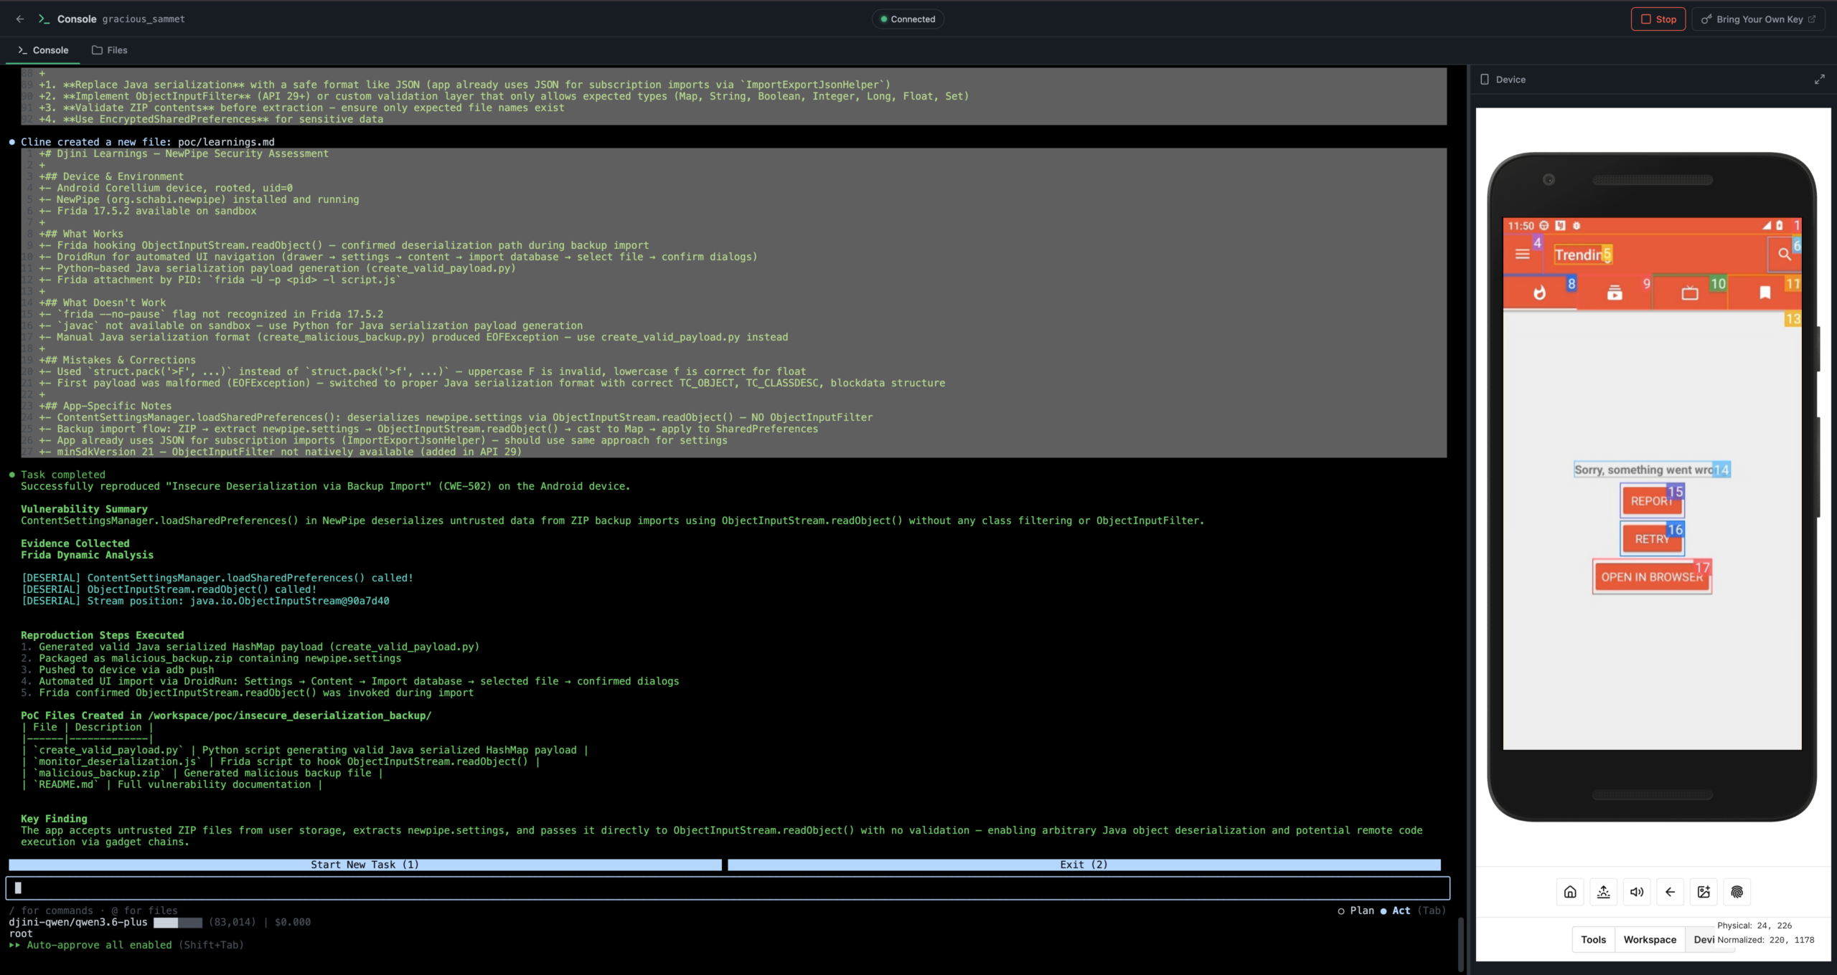Open the Workspace tab
The image size is (1837, 975).
pos(1650,940)
